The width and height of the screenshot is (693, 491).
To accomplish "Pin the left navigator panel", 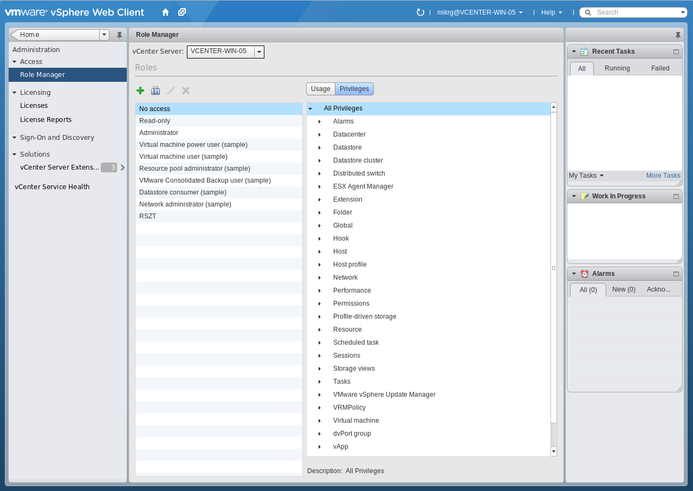I will pyautogui.click(x=120, y=35).
